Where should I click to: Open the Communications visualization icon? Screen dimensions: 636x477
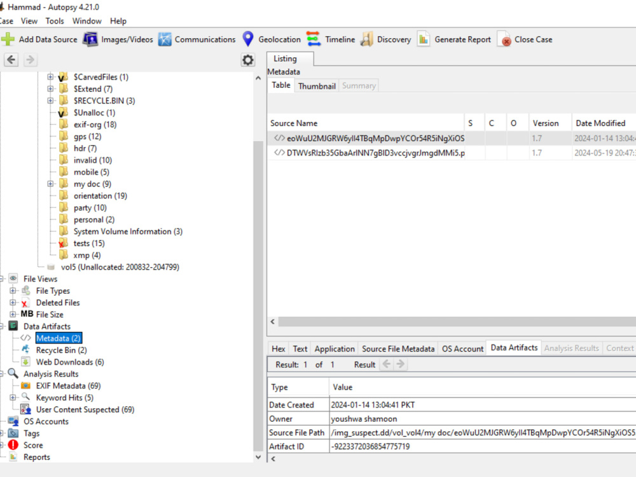click(165, 39)
